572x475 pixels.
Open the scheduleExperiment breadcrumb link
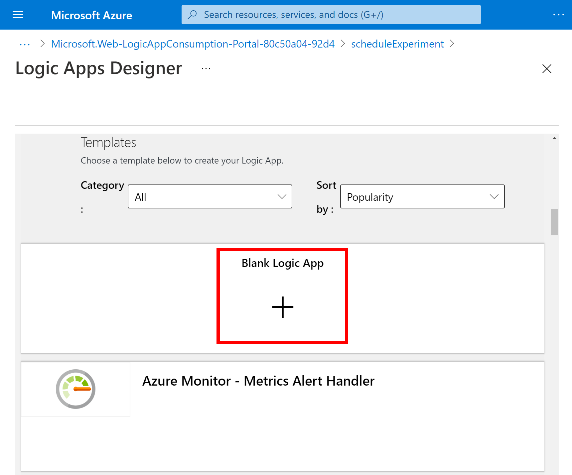(397, 44)
